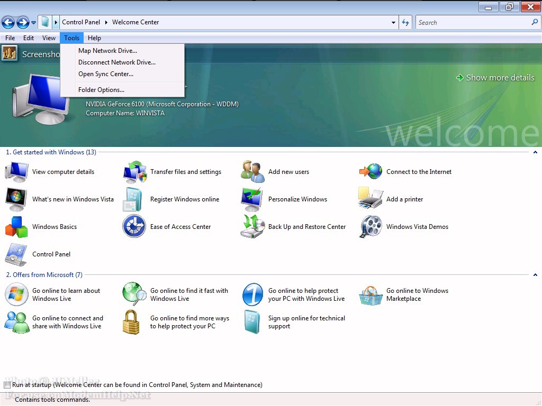This screenshot has width=542, height=406.
Task: Open the Control Panel icon in Get started
Action: (16, 254)
